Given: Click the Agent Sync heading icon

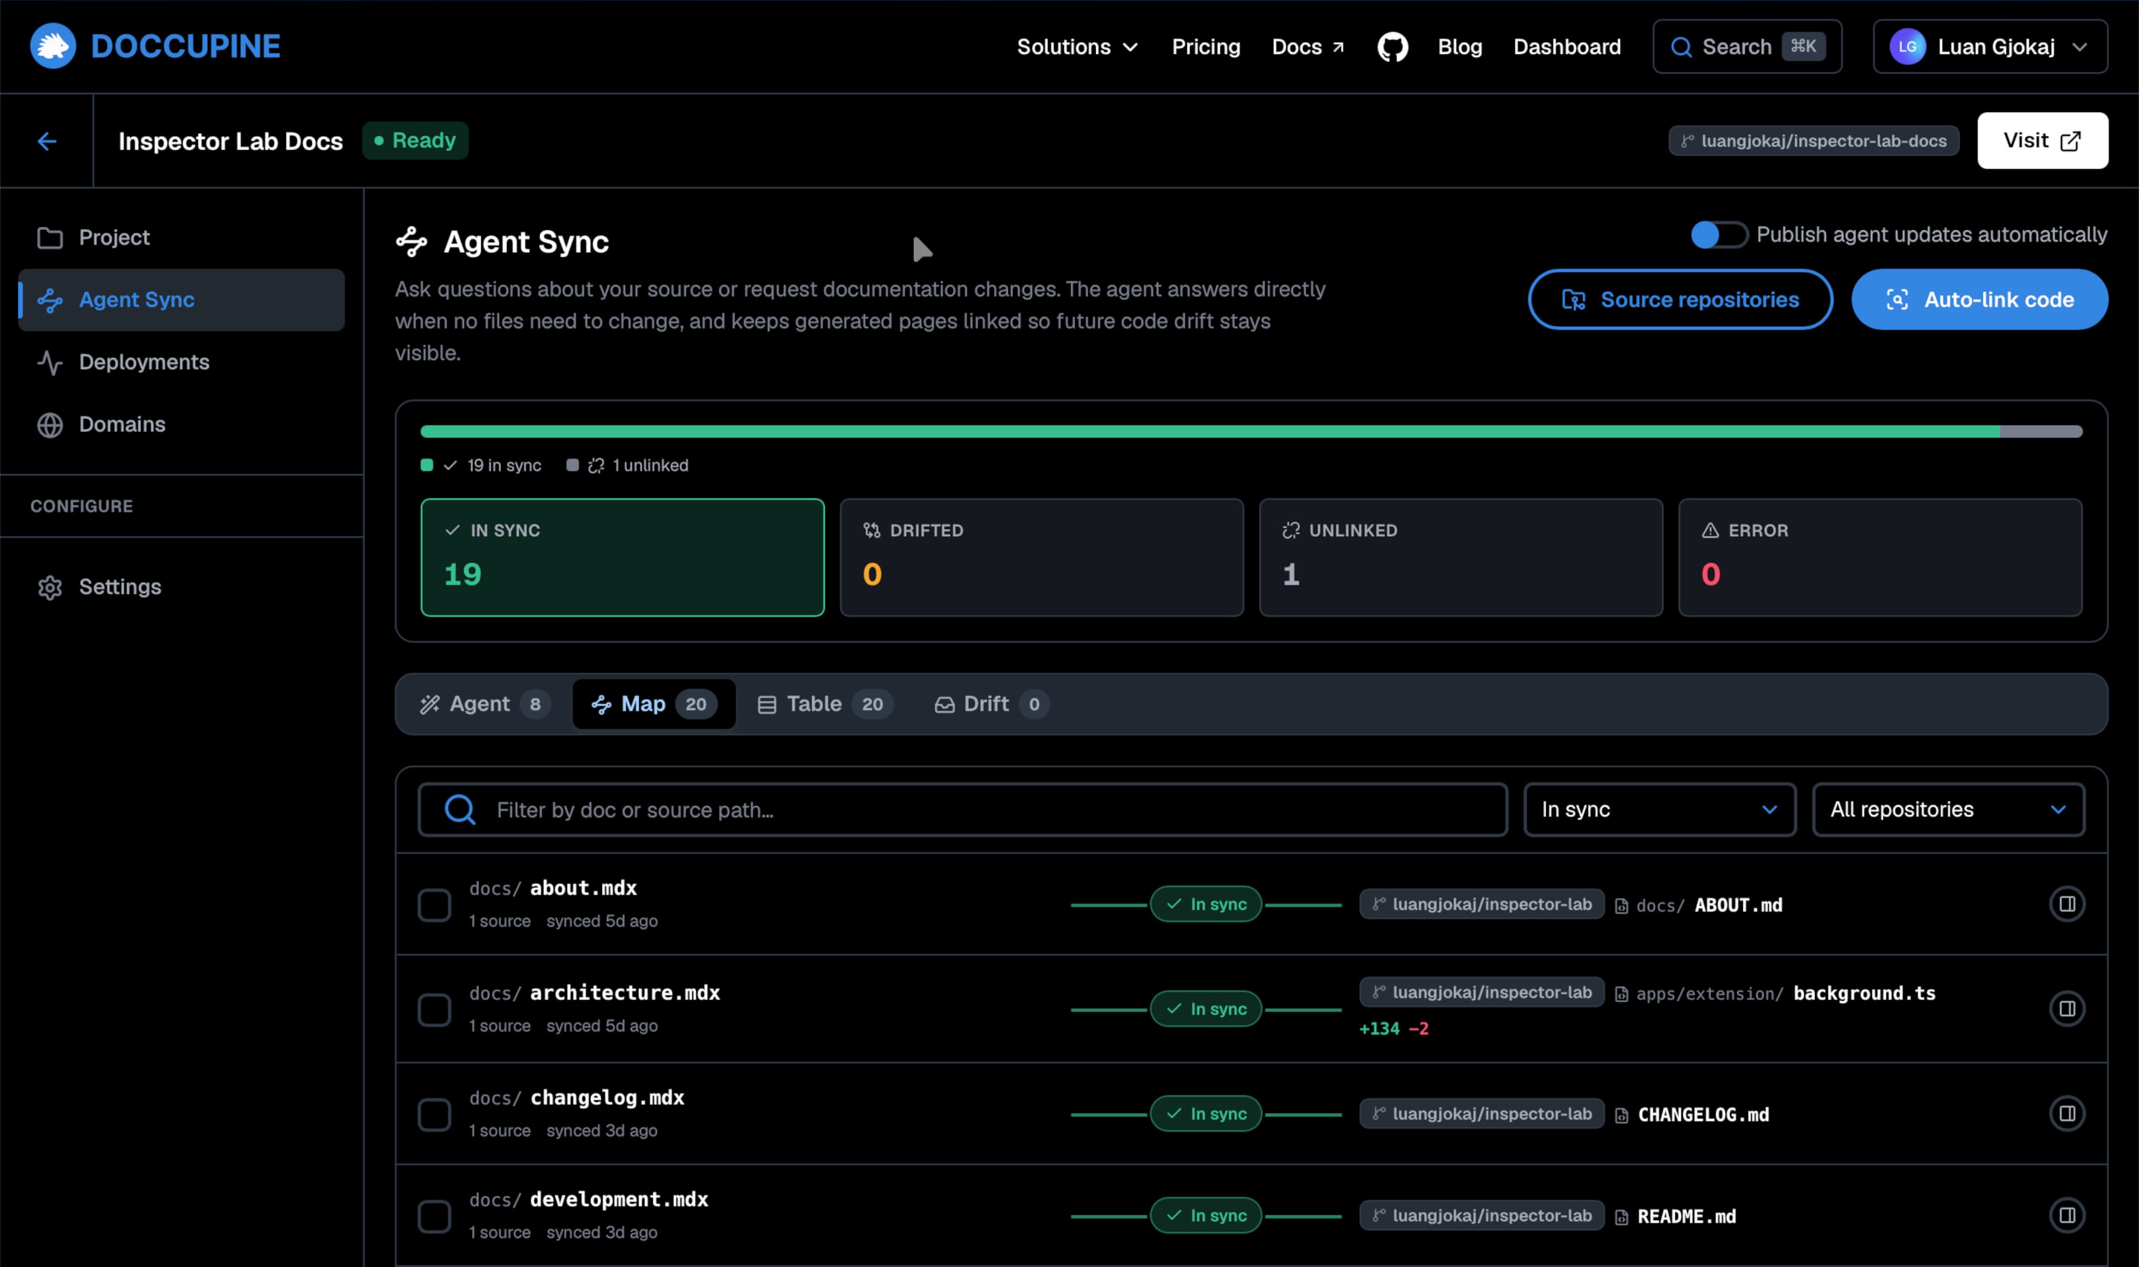Looking at the screenshot, I should [412, 242].
